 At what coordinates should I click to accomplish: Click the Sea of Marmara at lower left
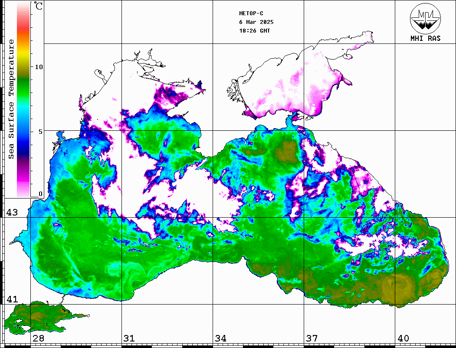point(38,318)
